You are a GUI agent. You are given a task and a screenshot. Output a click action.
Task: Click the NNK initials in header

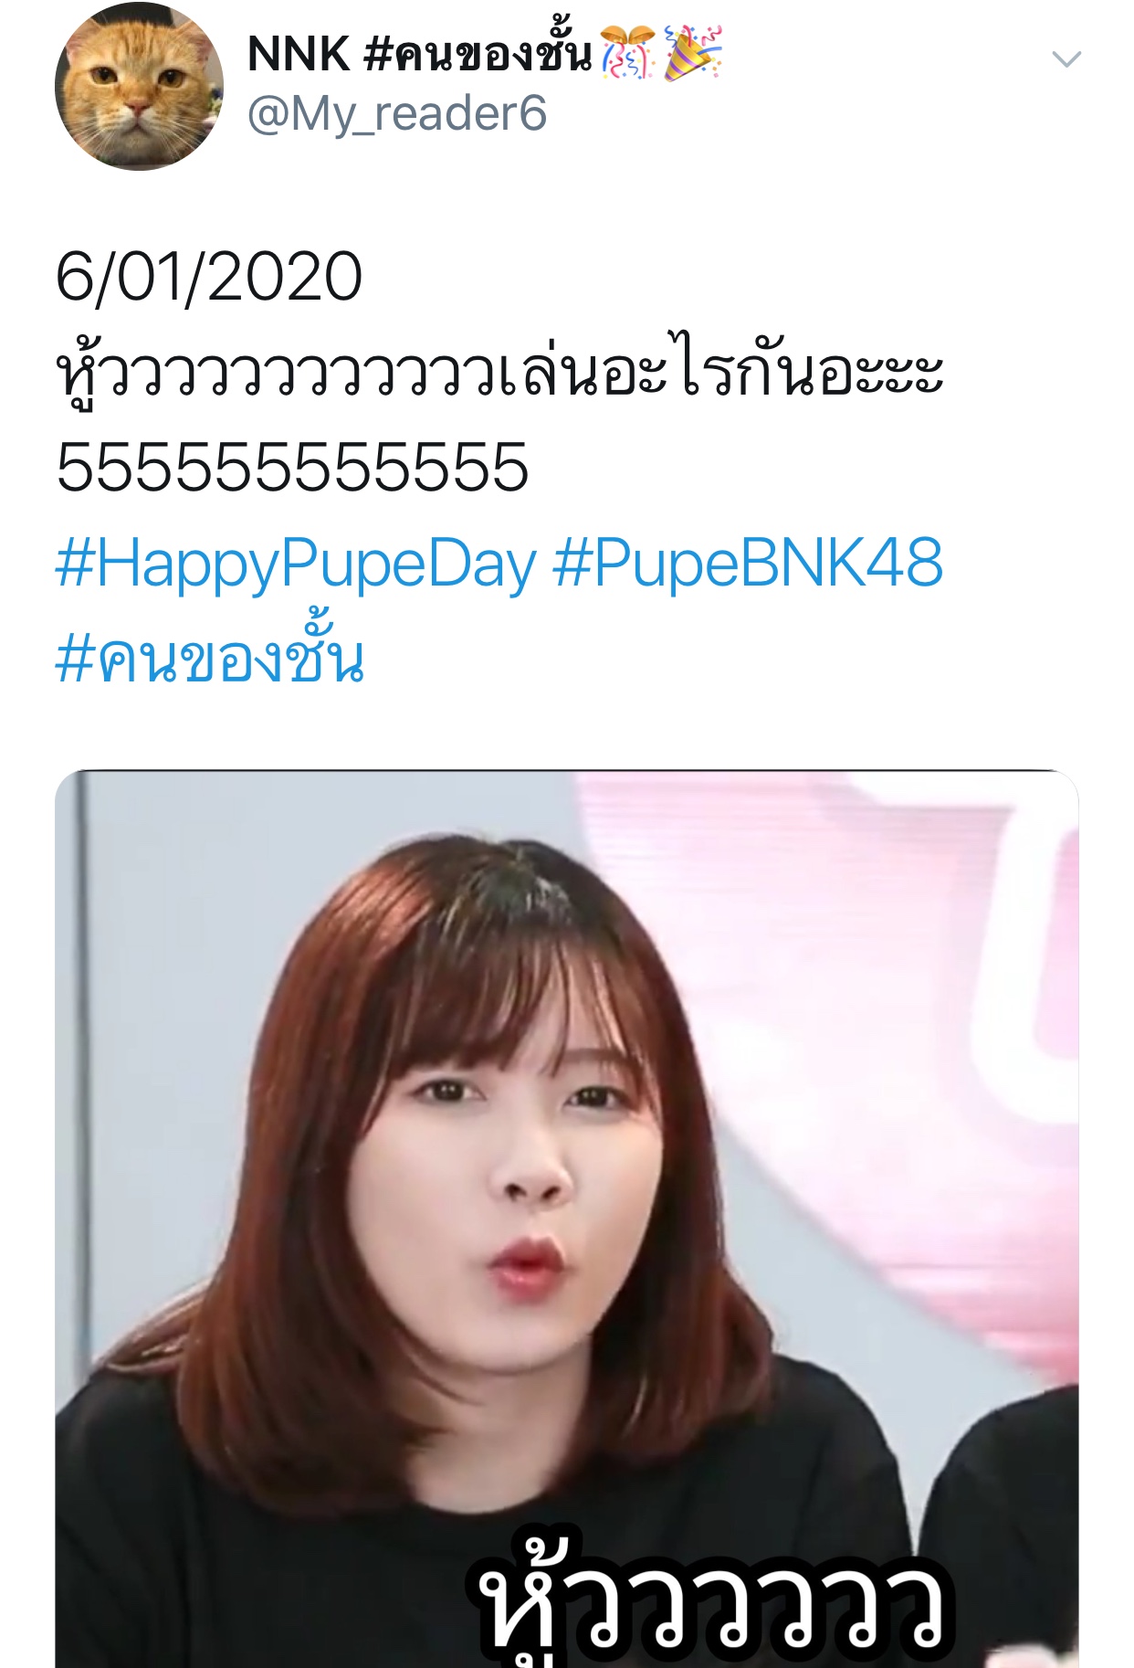click(x=299, y=55)
